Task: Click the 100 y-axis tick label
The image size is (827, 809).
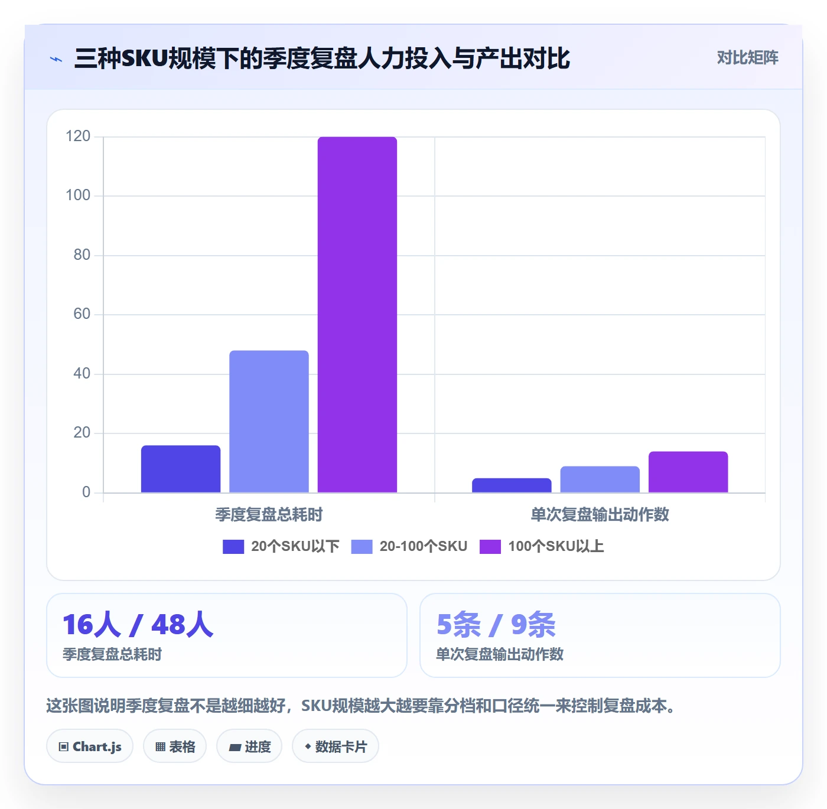Action: (78, 195)
